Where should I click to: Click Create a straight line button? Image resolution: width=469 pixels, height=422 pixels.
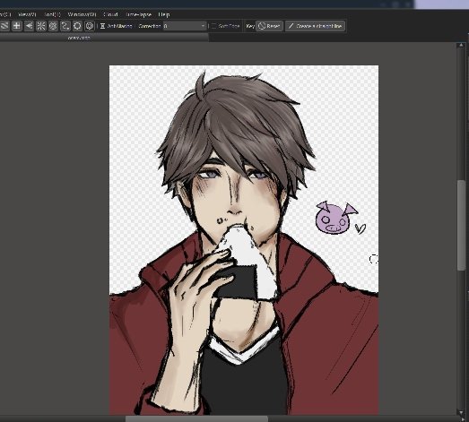click(316, 26)
